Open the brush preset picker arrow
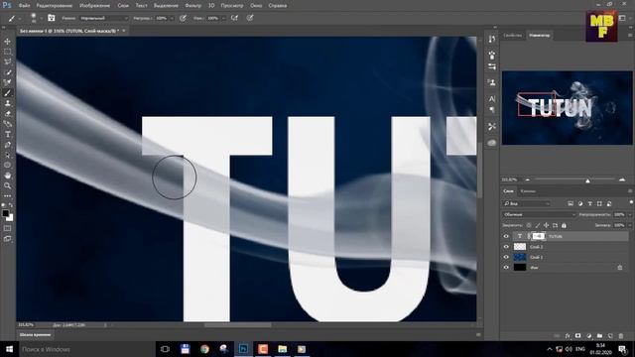 pos(41,18)
